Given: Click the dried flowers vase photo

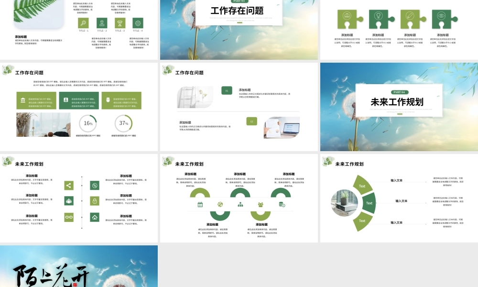Looking at the screenshot, I should click(x=43, y=124).
